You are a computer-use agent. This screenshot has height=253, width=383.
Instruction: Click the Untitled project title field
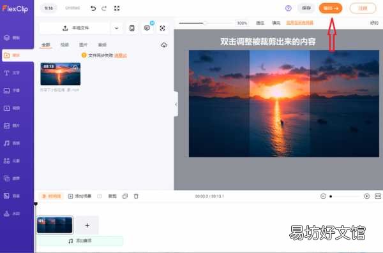coord(73,8)
